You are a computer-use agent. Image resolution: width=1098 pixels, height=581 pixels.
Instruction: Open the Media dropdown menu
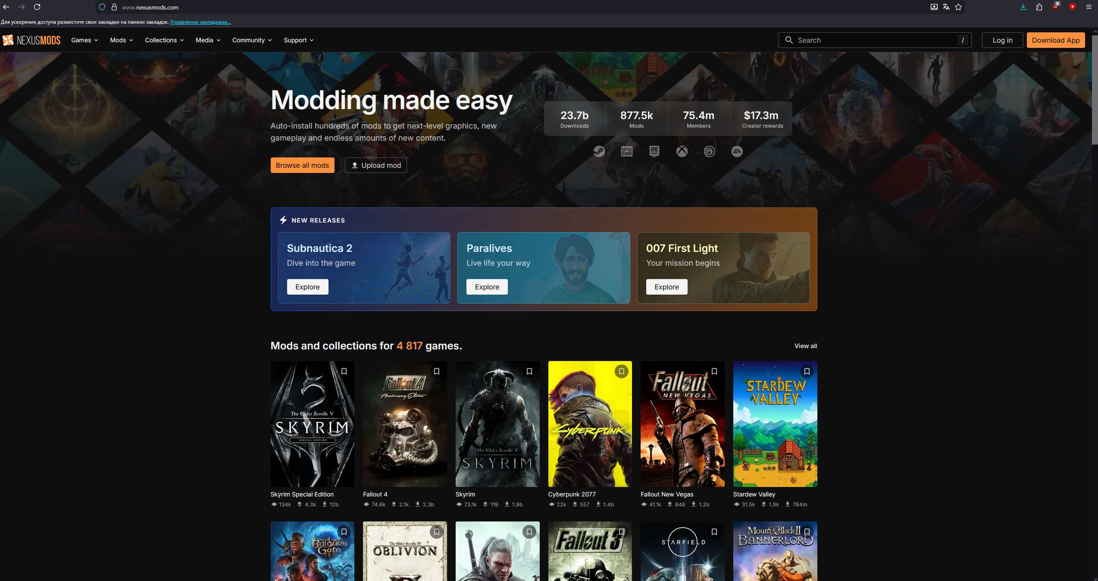tap(208, 40)
